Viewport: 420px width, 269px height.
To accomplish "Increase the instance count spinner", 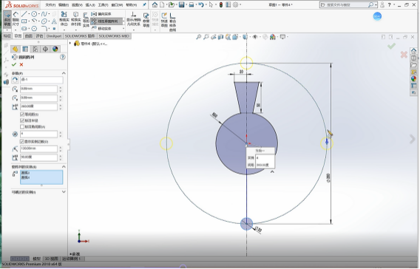I will [61, 132].
